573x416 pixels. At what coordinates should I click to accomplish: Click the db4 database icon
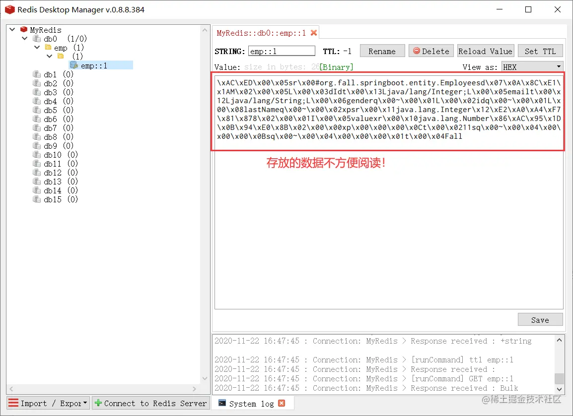coord(37,101)
